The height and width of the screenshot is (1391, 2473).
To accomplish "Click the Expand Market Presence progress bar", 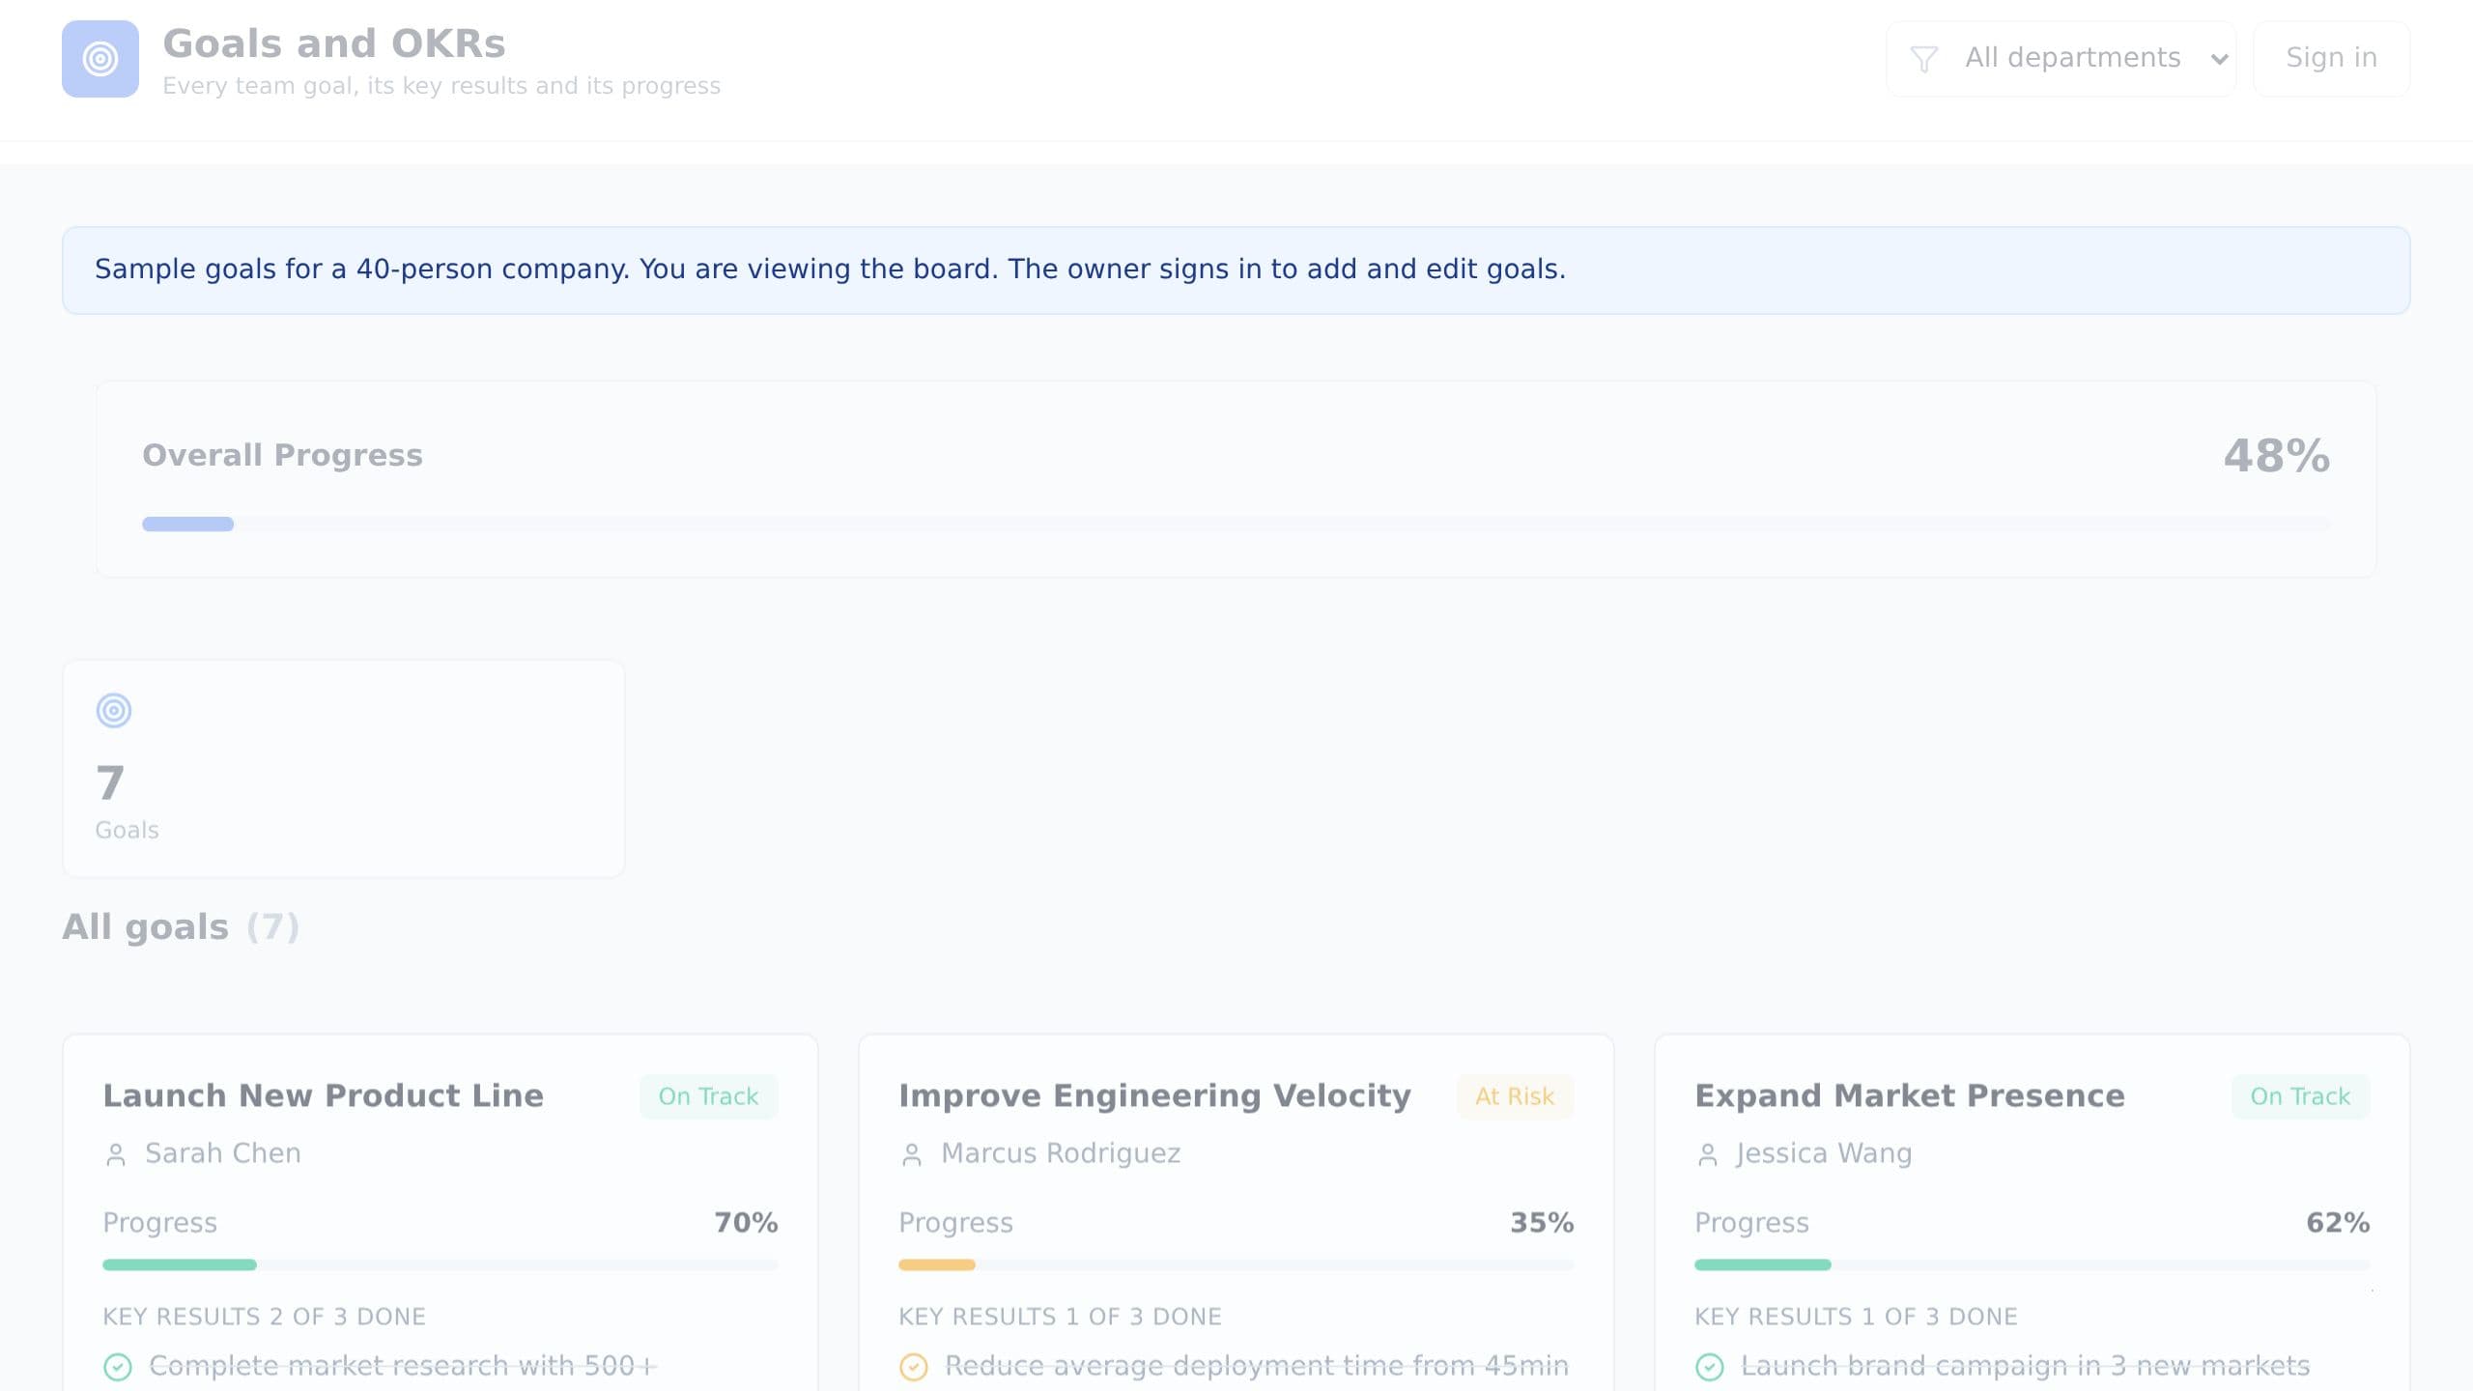I will click(2032, 1264).
